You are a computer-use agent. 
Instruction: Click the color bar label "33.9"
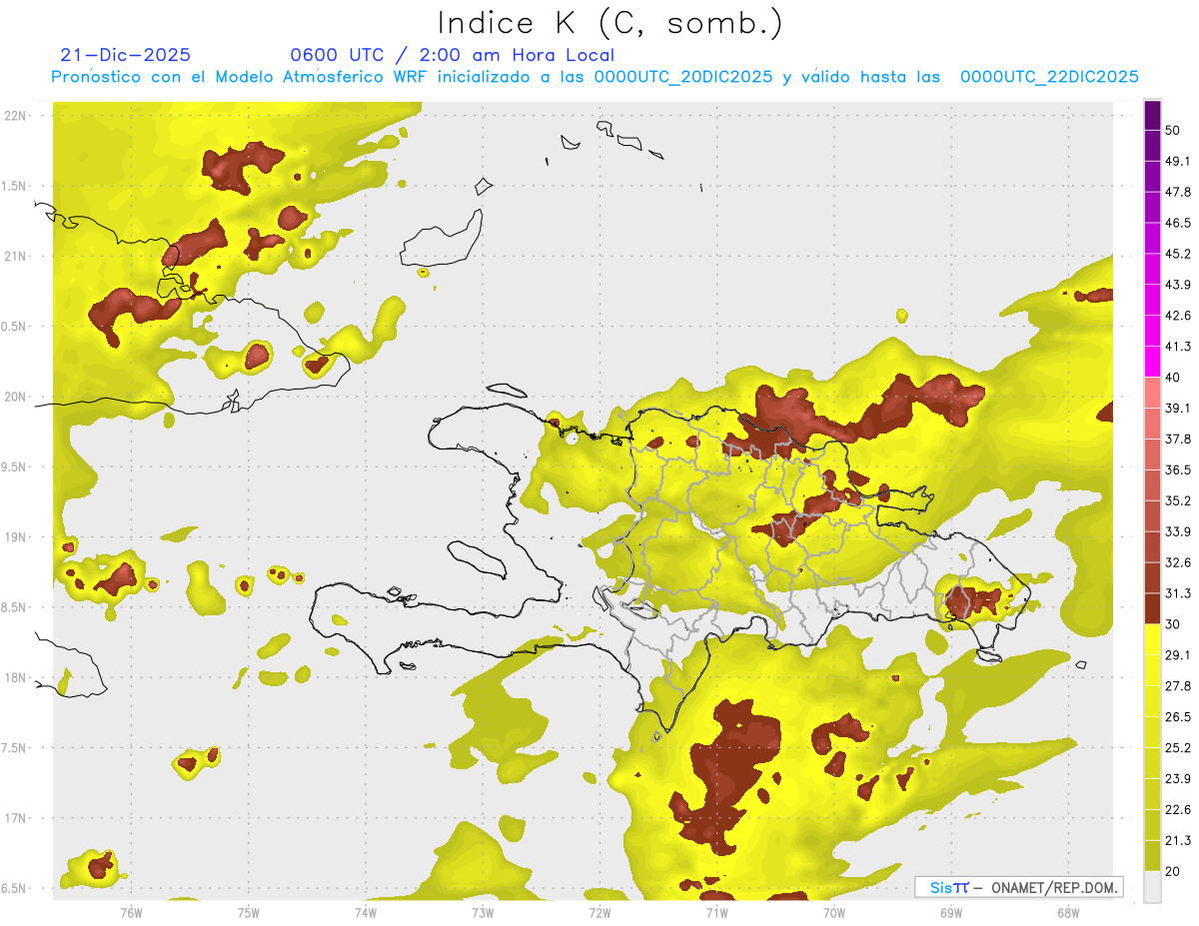1178,531
